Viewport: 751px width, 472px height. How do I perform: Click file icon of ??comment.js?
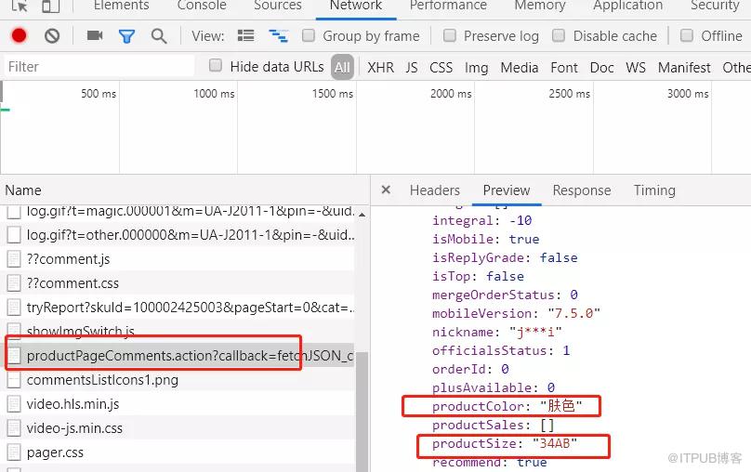[x=14, y=259]
